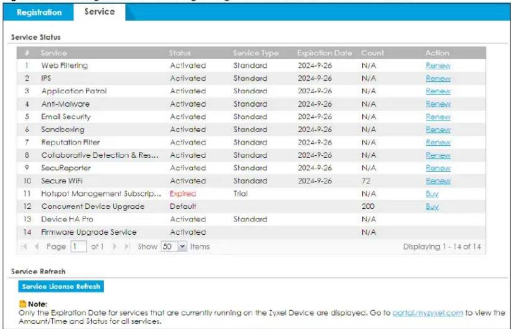Select the Sandboxing service name
This screenshot has width=511, height=329.
click(63, 129)
